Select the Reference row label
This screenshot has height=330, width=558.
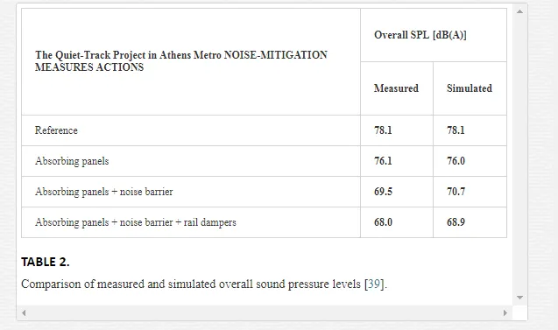(56, 130)
